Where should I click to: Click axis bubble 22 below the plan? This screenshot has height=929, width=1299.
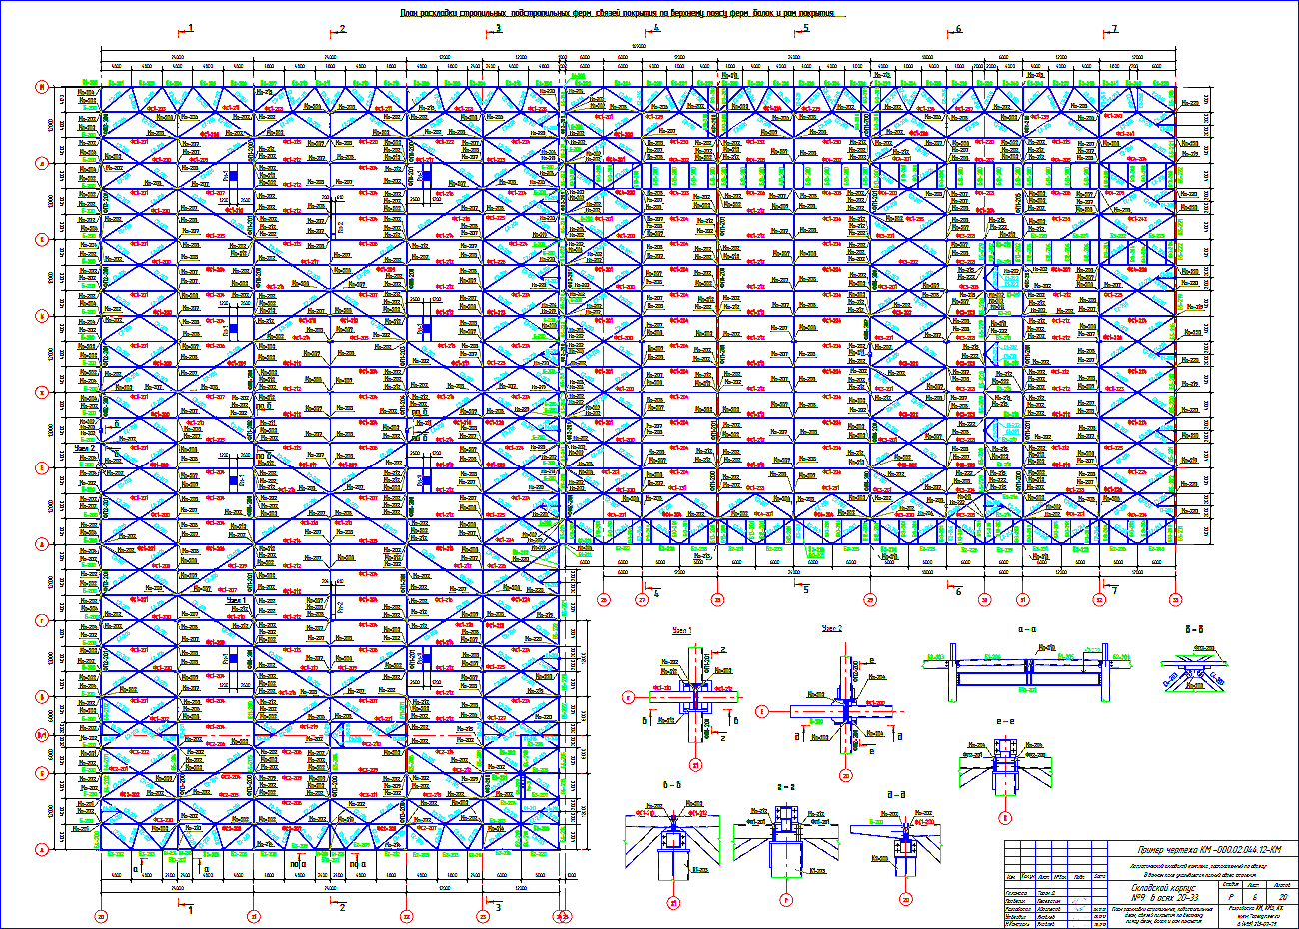click(x=406, y=915)
